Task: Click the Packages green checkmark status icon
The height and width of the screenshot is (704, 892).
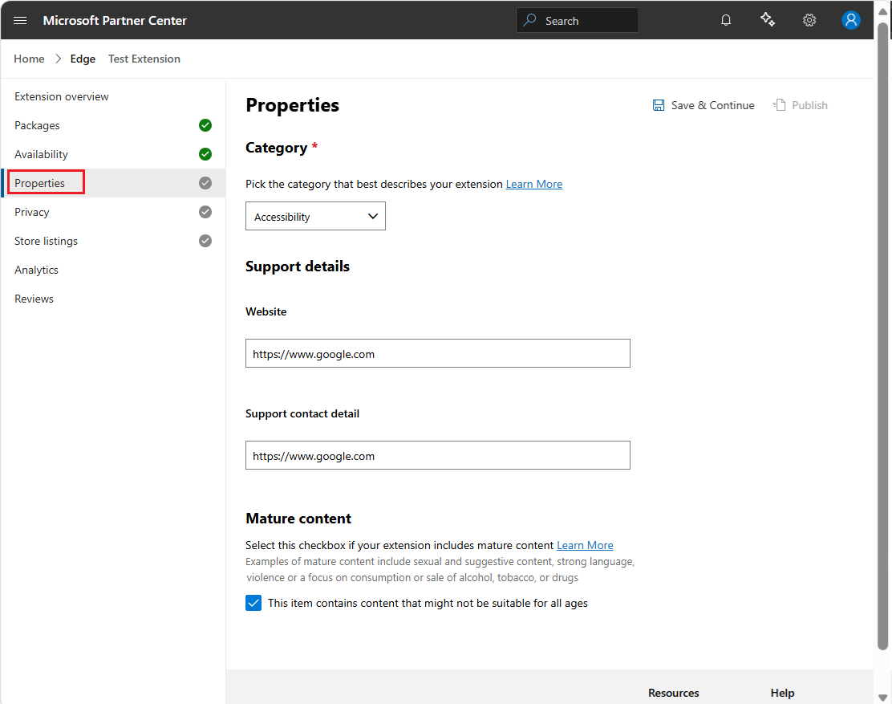Action: [205, 125]
